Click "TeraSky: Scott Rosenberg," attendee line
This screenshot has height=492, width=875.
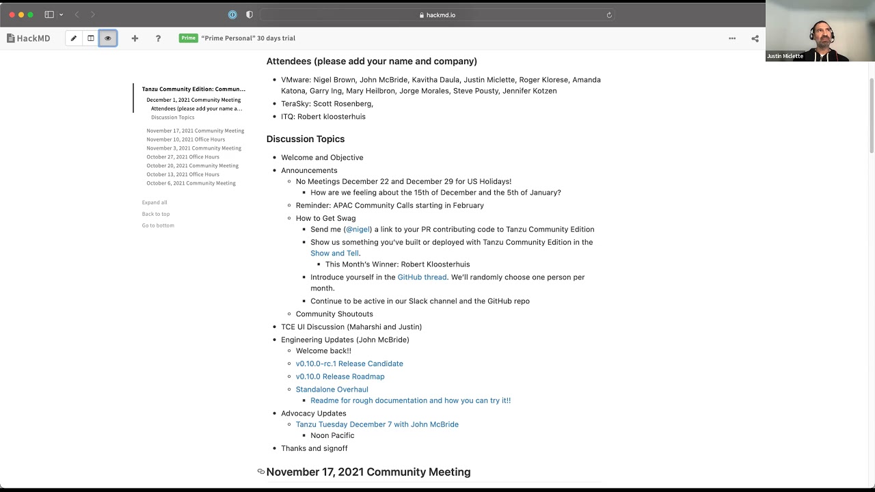pos(327,104)
